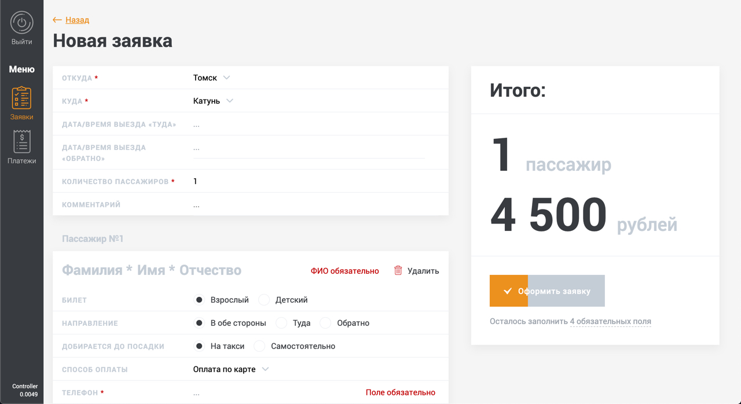Click the Телефон input field
The image size is (741, 404).
(x=272, y=392)
